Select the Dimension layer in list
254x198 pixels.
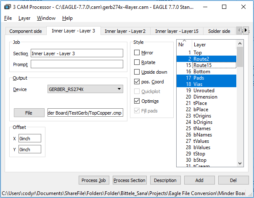pyautogui.click(x=205, y=97)
